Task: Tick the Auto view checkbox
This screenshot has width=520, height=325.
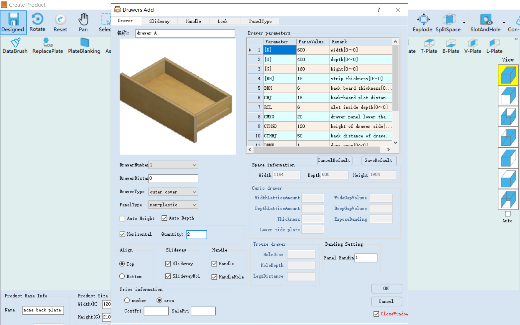Action: pos(508,214)
